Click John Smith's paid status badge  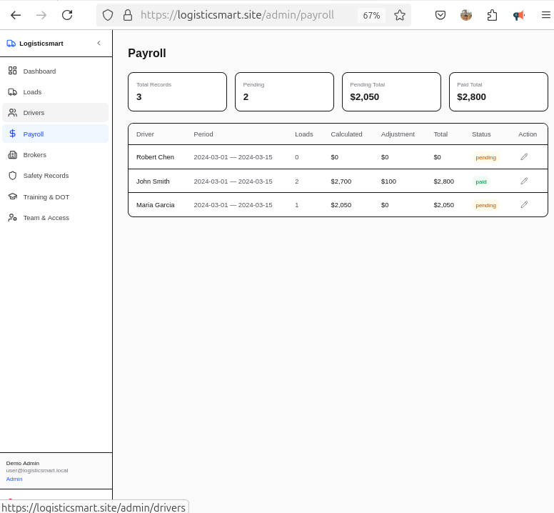[x=481, y=181]
